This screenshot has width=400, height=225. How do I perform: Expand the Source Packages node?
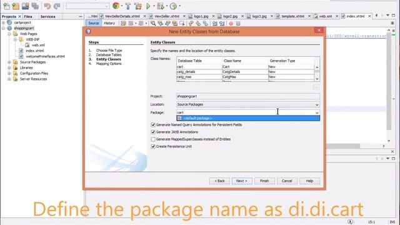(9, 62)
